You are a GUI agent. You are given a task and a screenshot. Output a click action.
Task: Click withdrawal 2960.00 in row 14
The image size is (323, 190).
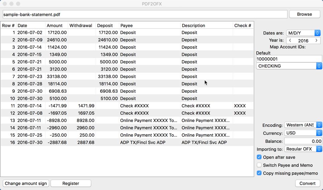pos(86,128)
